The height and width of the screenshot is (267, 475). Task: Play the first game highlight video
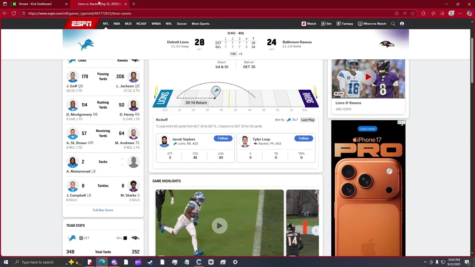[220, 225]
